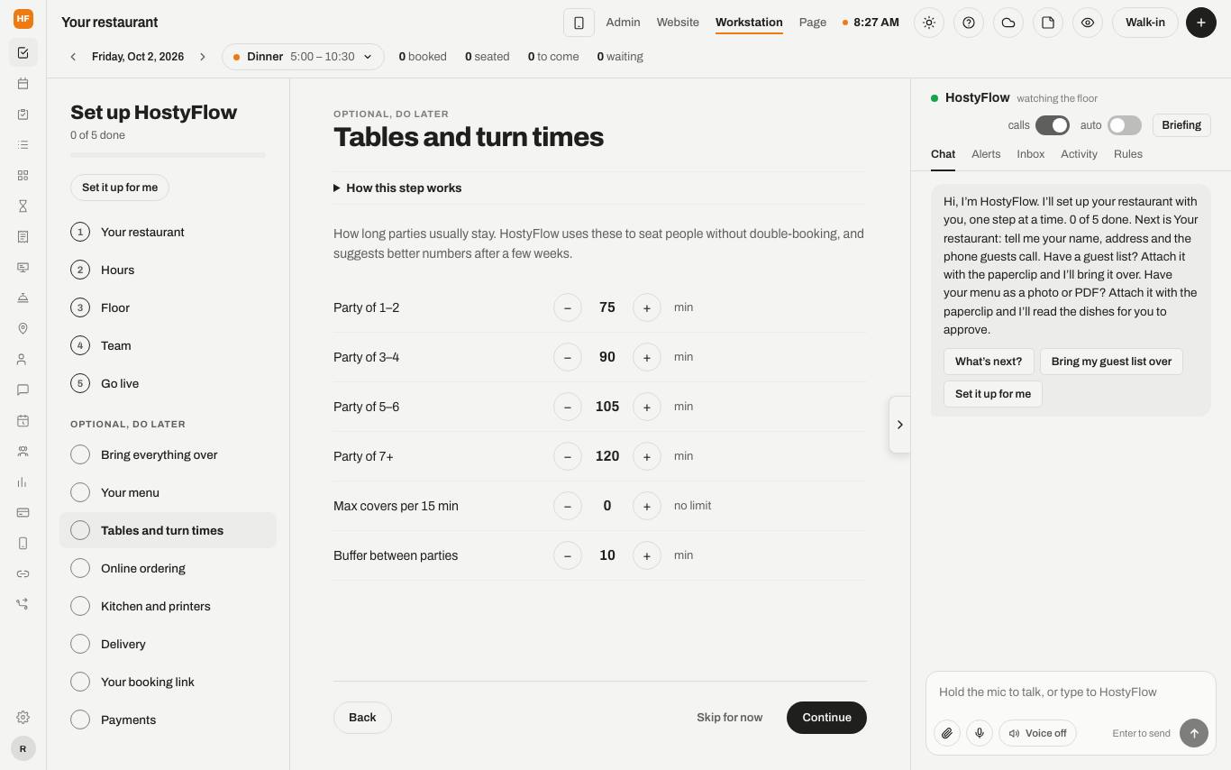Mark the Payments step circle

click(x=80, y=720)
